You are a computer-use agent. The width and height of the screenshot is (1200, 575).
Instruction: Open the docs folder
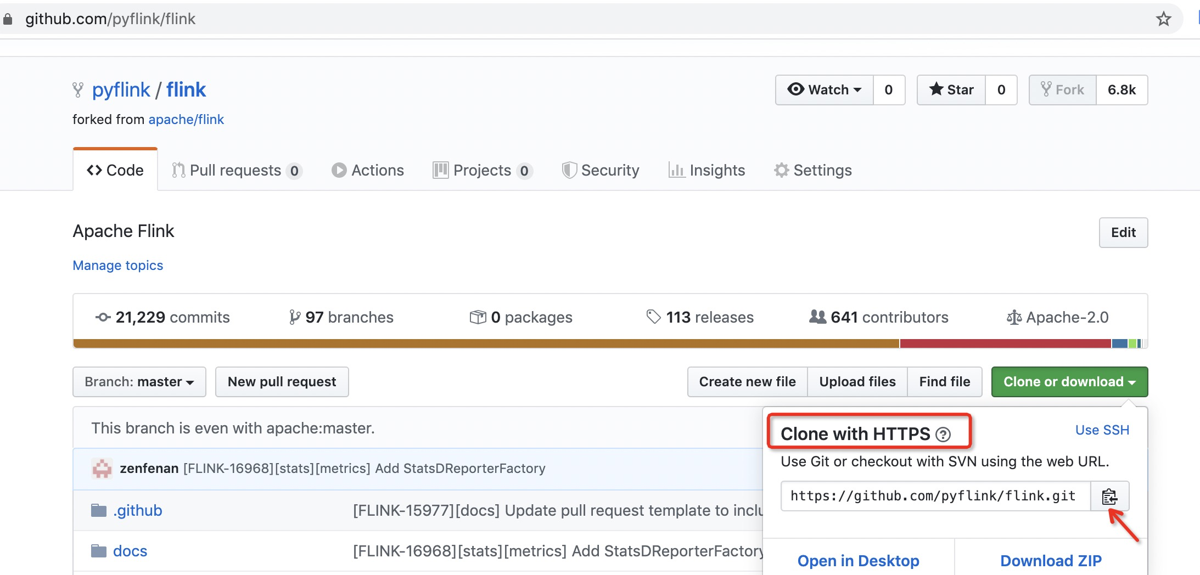coord(130,551)
